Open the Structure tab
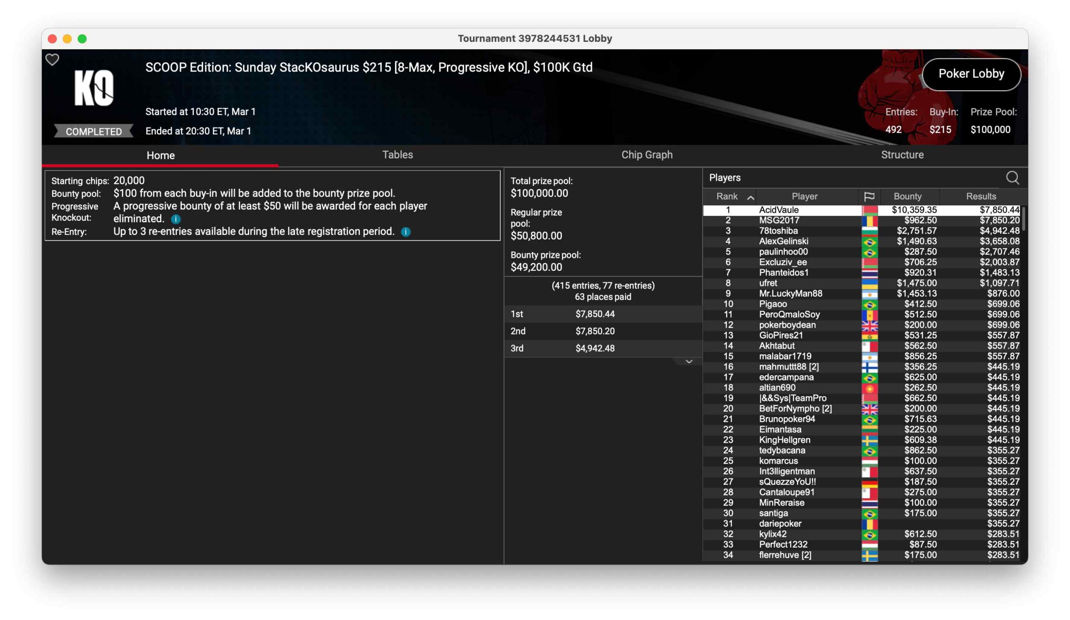The image size is (1070, 620). tap(902, 155)
